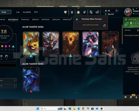139x111 pixels.
Task: Click the Blue Essence balance 56,4 B
Action: [x=109, y=14]
